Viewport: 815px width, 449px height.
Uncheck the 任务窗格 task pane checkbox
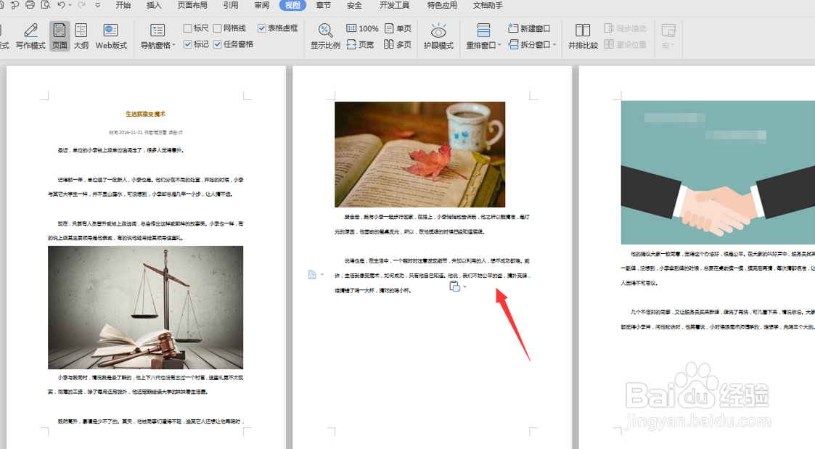tap(217, 45)
